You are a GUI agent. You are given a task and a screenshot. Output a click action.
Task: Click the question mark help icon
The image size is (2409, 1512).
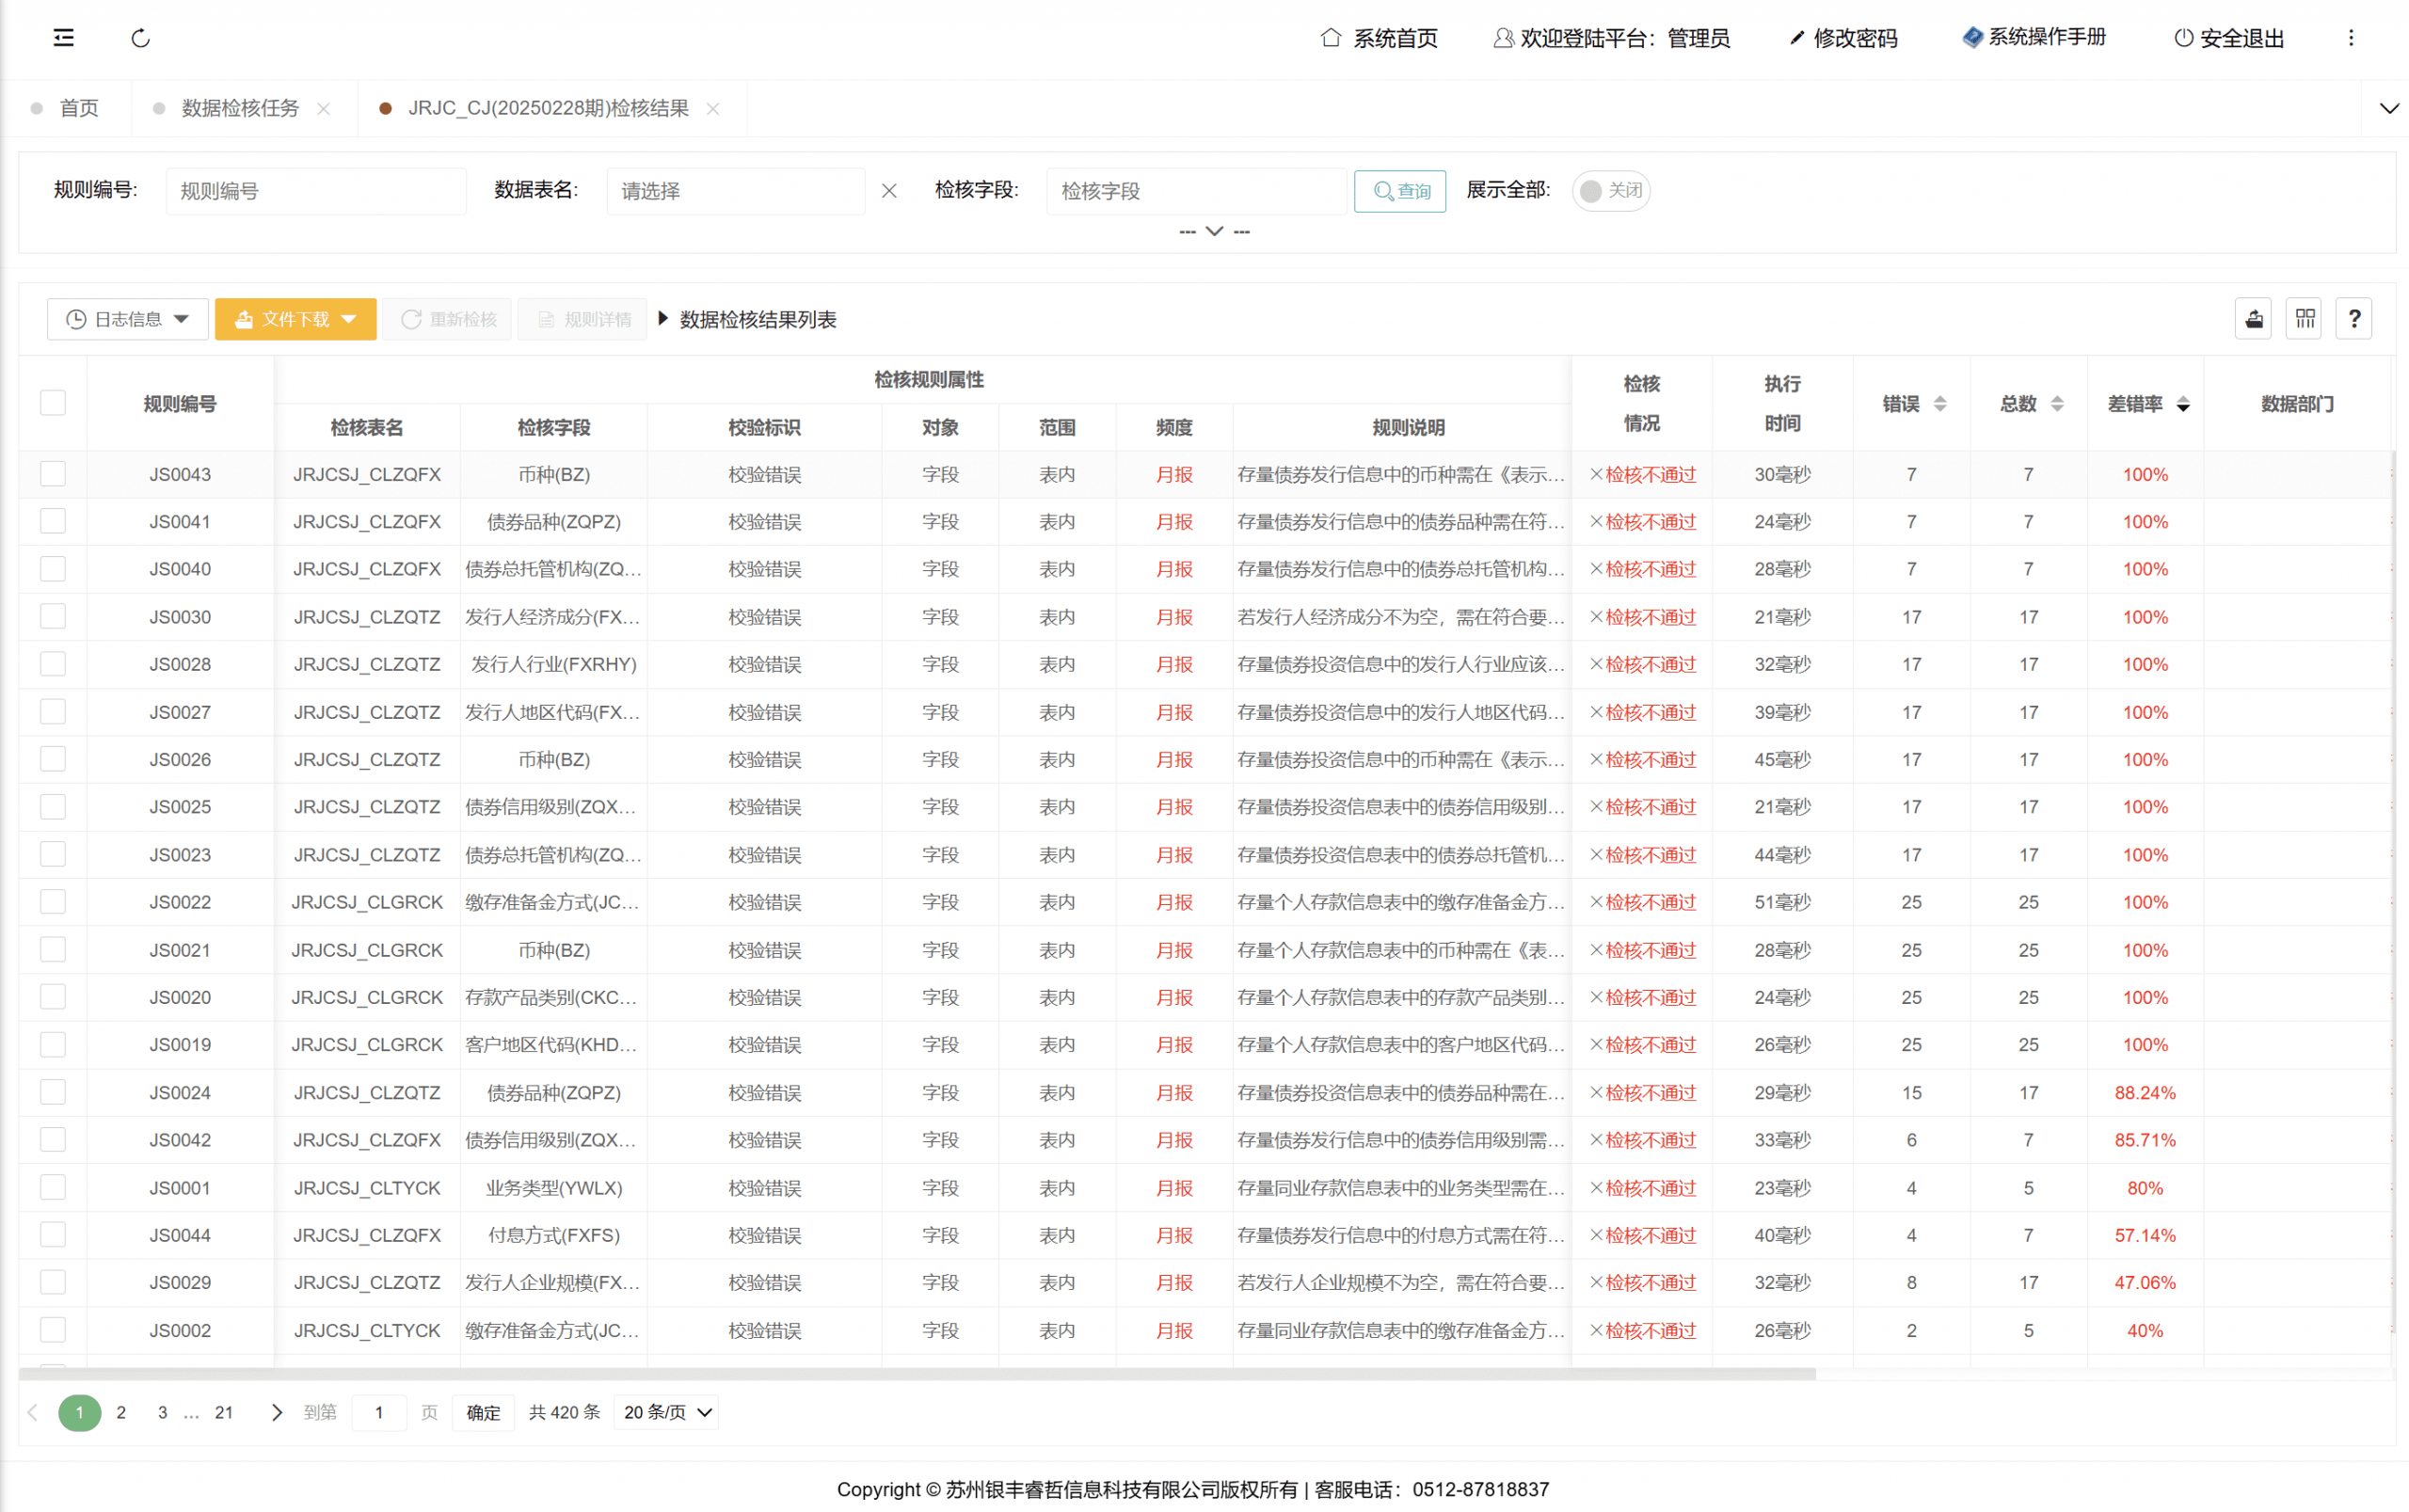click(x=2354, y=319)
